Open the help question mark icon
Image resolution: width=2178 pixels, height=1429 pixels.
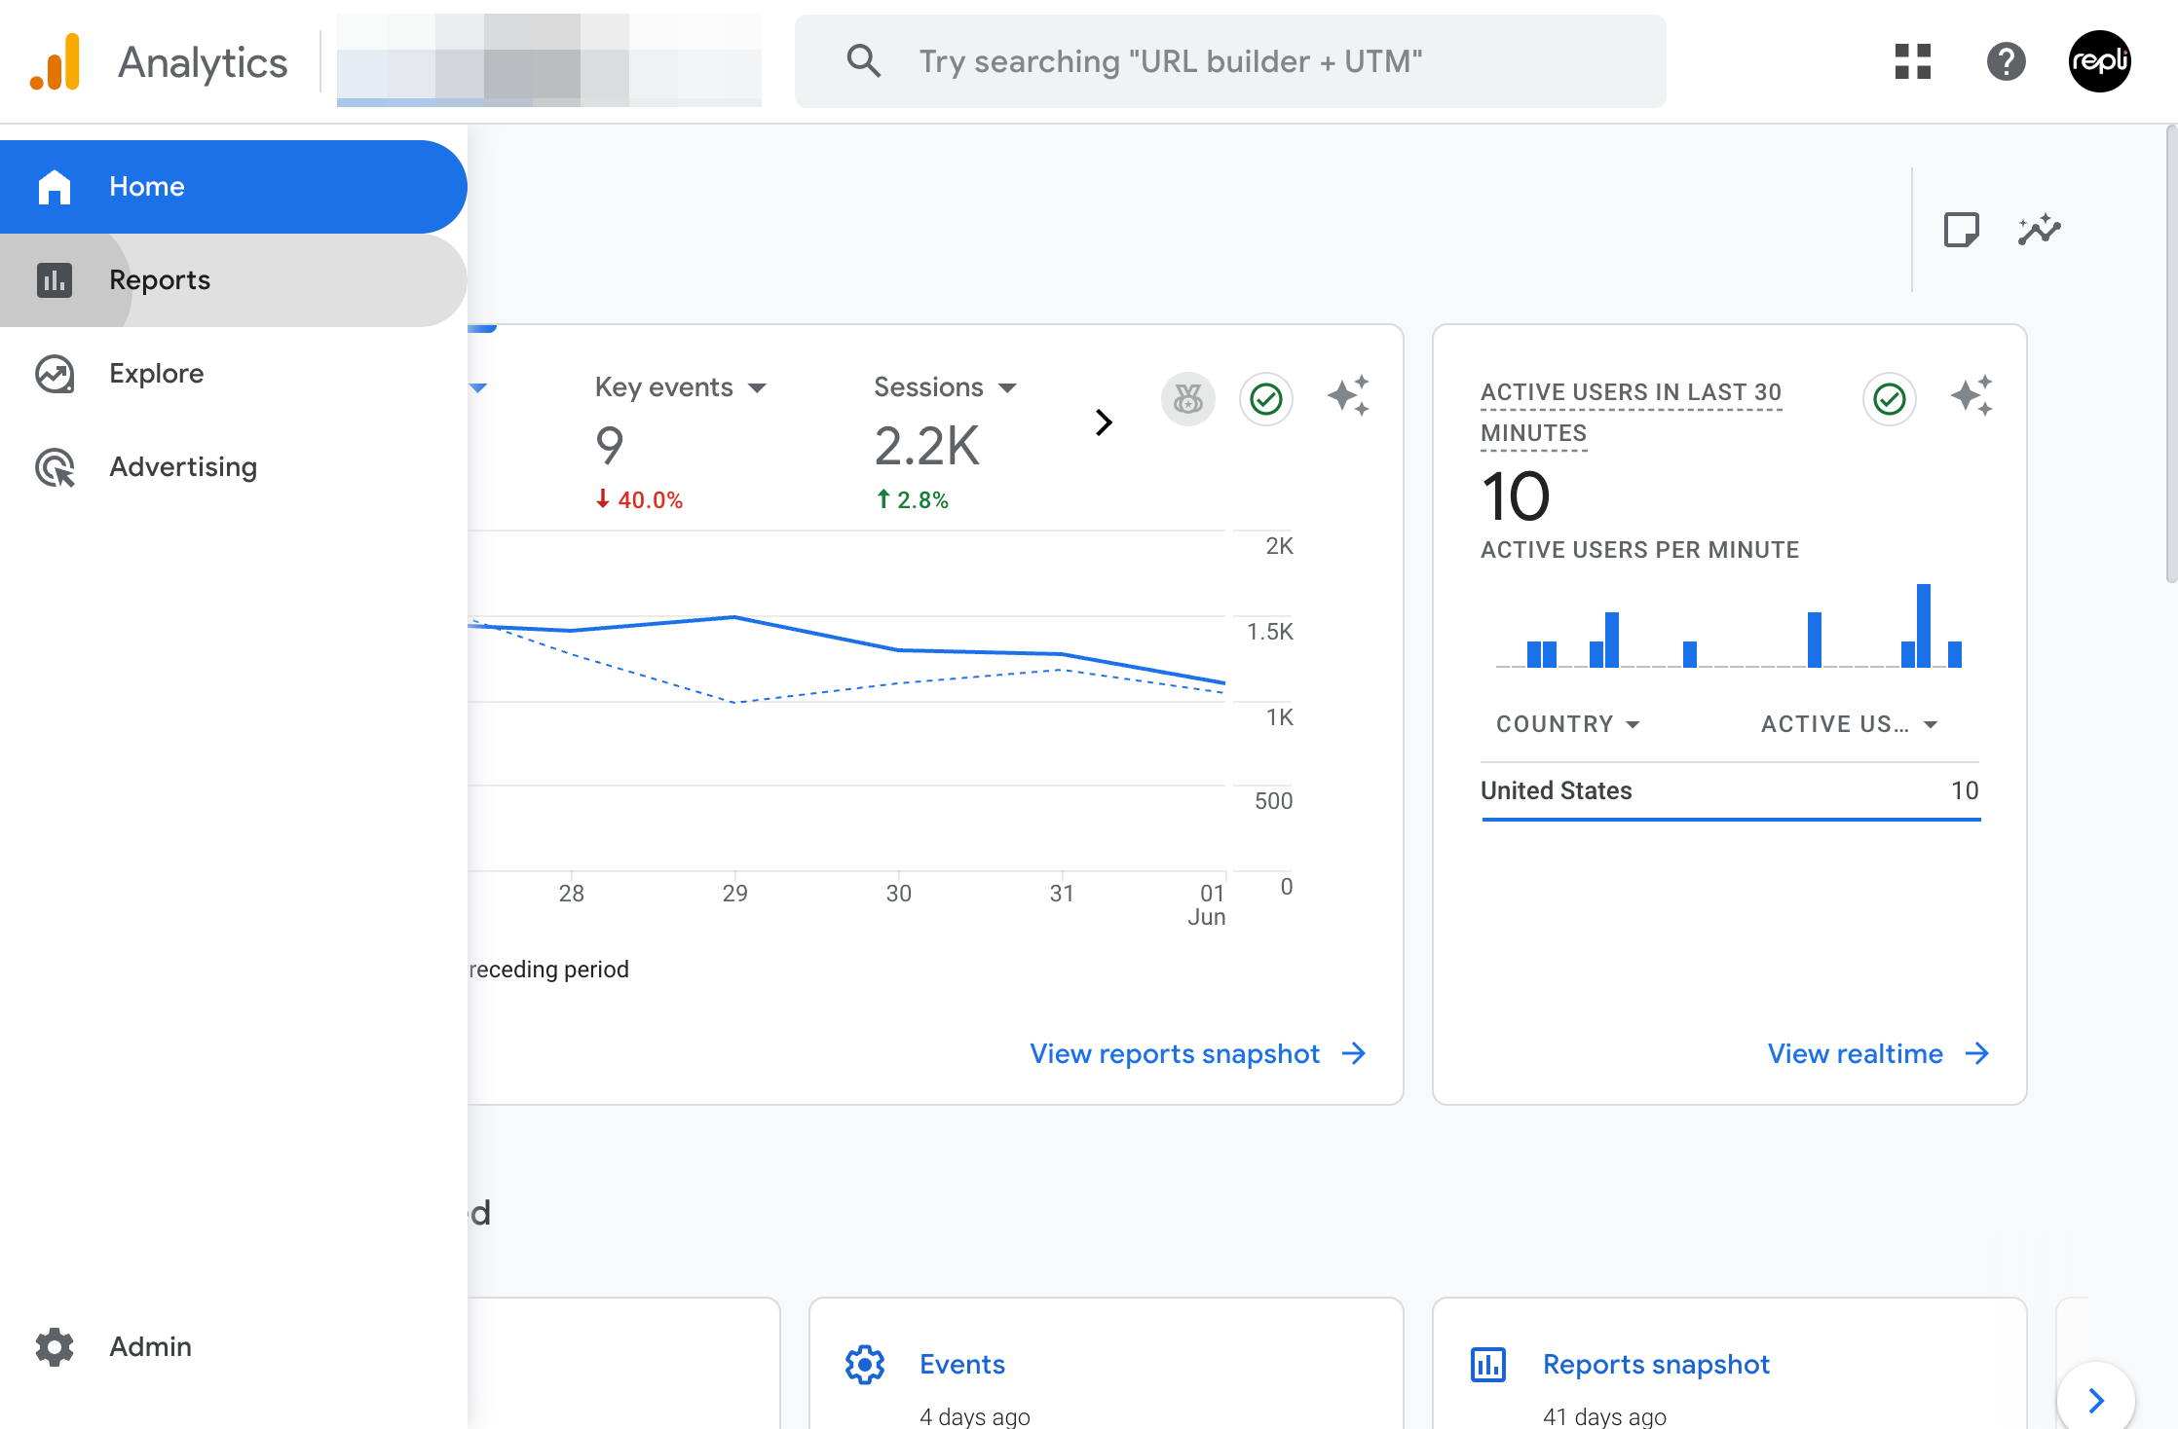(x=2007, y=61)
